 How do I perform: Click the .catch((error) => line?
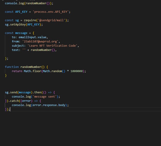[x=23, y=101]
